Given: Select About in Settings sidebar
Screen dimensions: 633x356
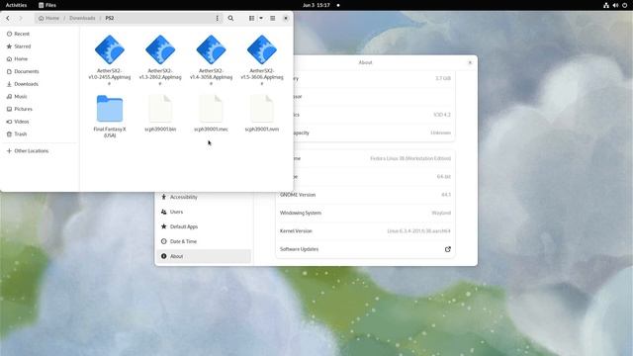Looking at the screenshot, I should 204,256.
